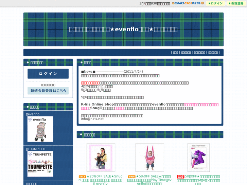Screen dimensions: 247x185
Task: Open the evenflo category text link
Action: (x=33, y=114)
